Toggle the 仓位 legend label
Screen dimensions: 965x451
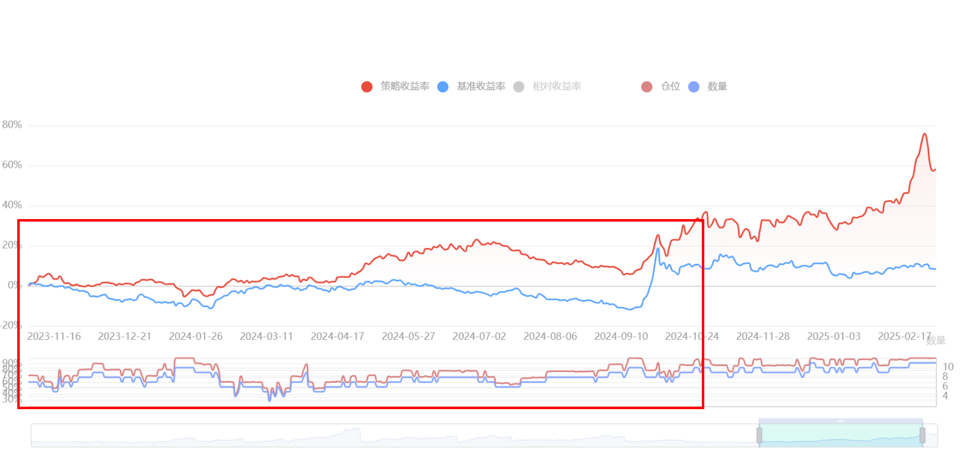pyautogui.click(x=670, y=87)
